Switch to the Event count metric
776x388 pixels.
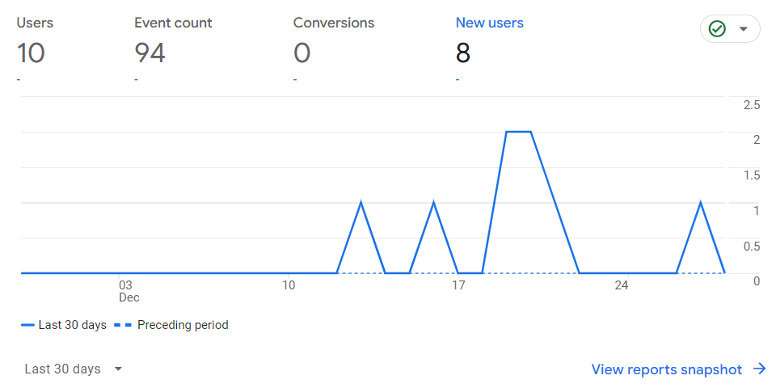click(173, 23)
